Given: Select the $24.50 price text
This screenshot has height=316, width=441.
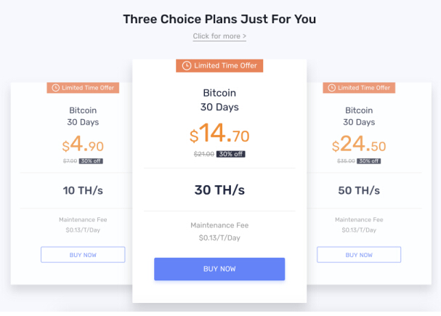Looking at the screenshot, I should coord(359,144).
